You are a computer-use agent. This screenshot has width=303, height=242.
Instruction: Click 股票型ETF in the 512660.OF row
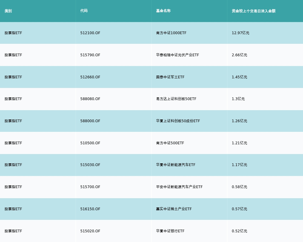(x=13, y=77)
